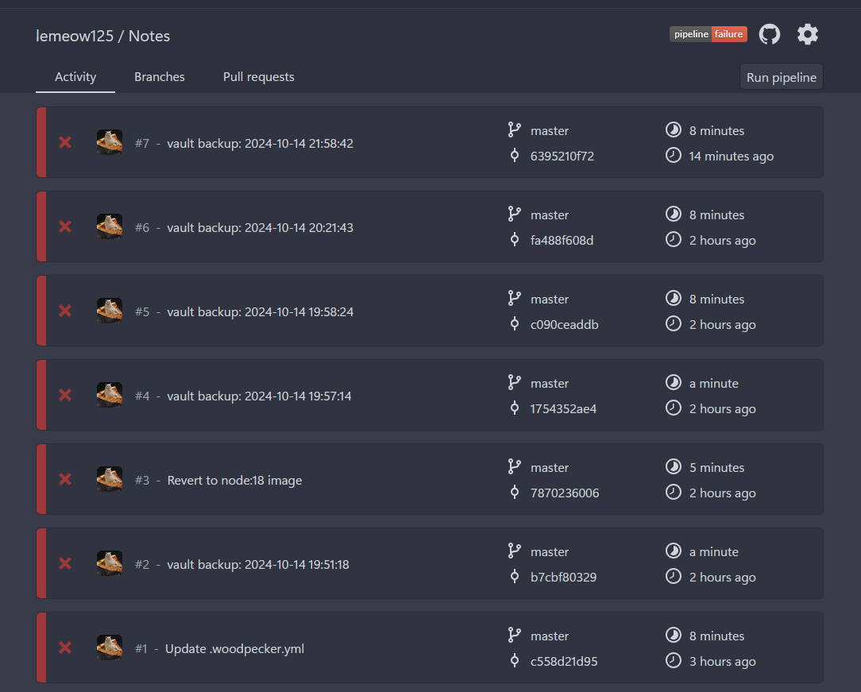Open pipeline #3 Revert to node:18 image
The height and width of the screenshot is (692, 861).
click(234, 480)
